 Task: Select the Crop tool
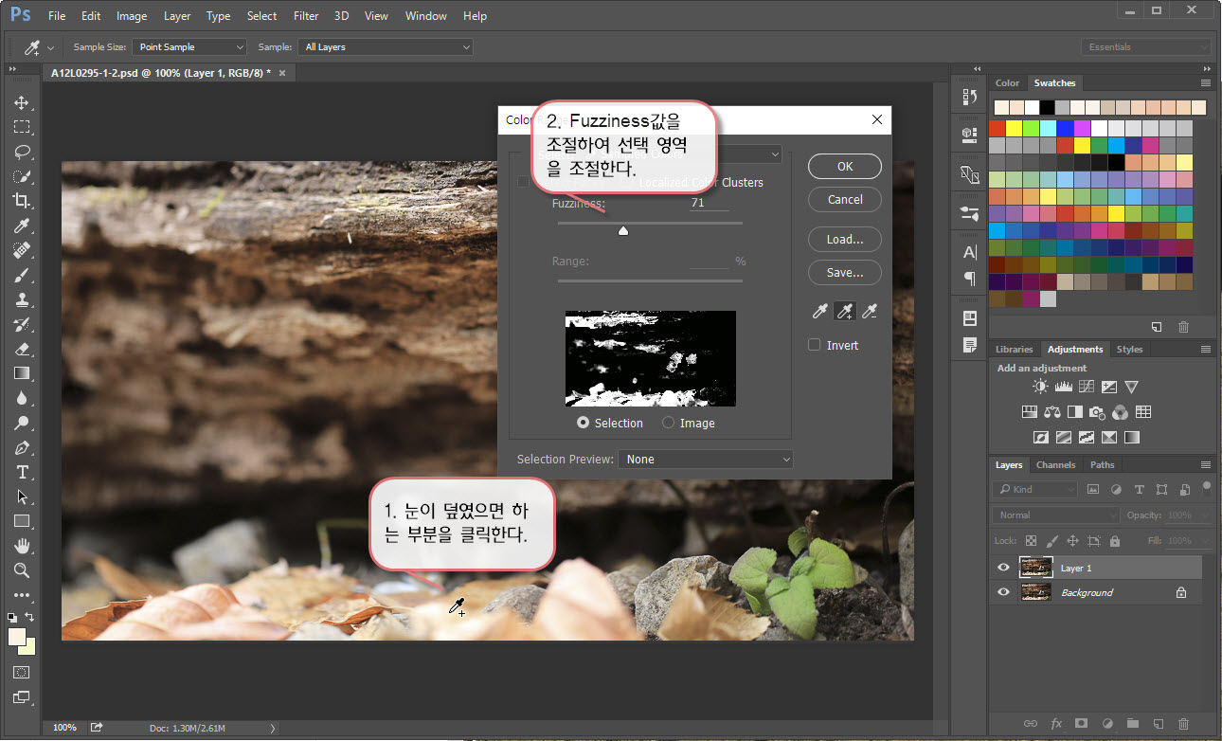click(x=22, y=201)
